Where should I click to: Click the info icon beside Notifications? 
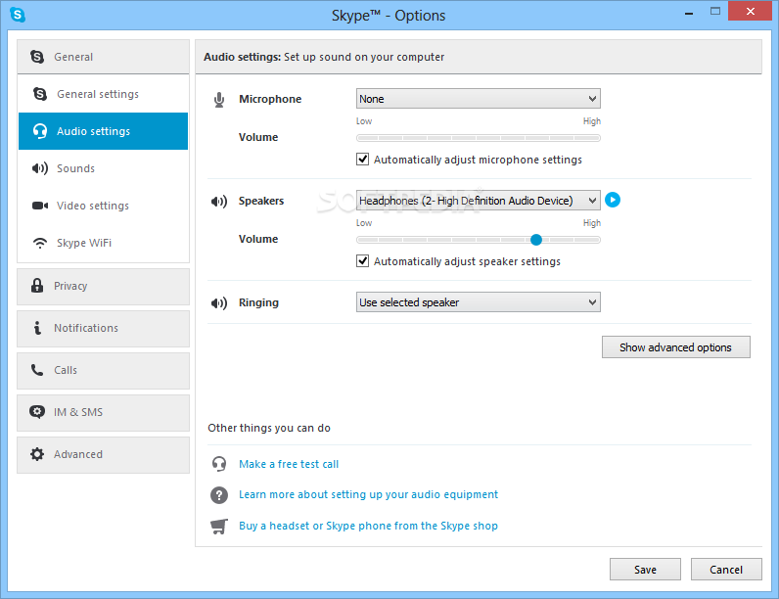(37, 328)
